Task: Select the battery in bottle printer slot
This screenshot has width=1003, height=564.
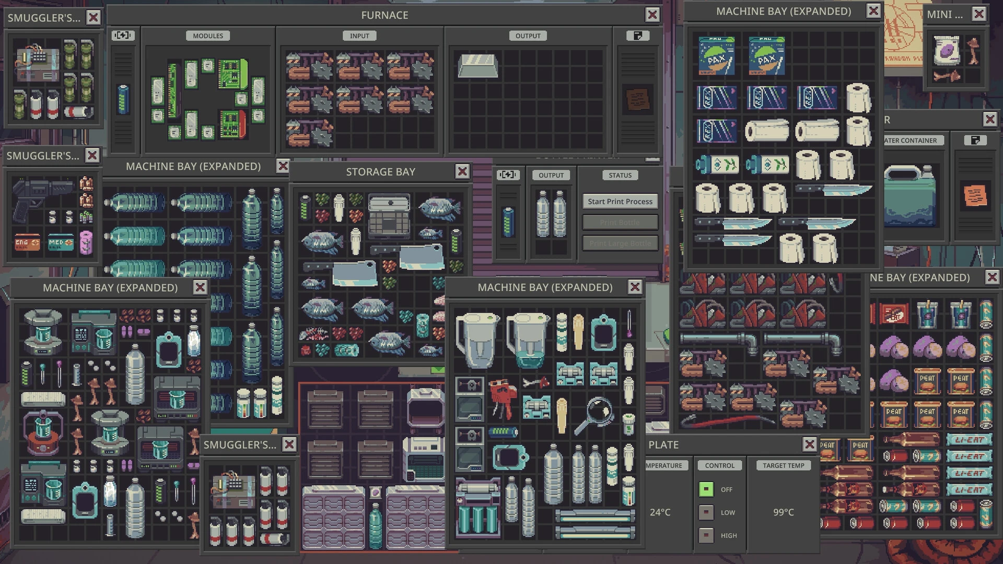Action: coord(508,222)
